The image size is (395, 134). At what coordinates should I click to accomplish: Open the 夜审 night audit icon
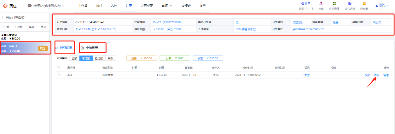pyautogui.click(x=321, y=3)
